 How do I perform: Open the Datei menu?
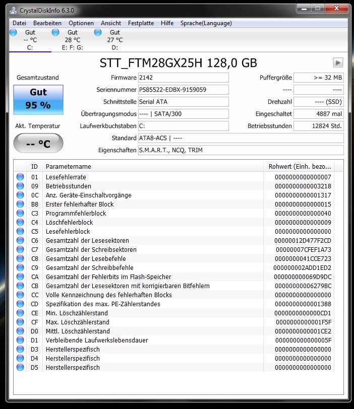point(19,23)
